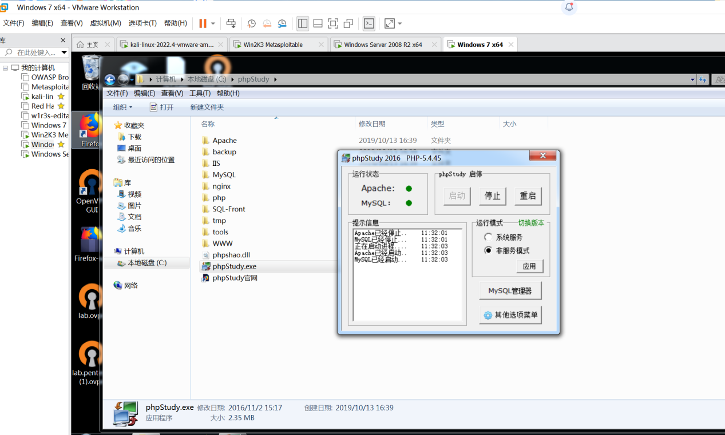The image size is (725, 435).
Task: Open MySQL管理器 in phpStudy
Action: click(510, 290)
